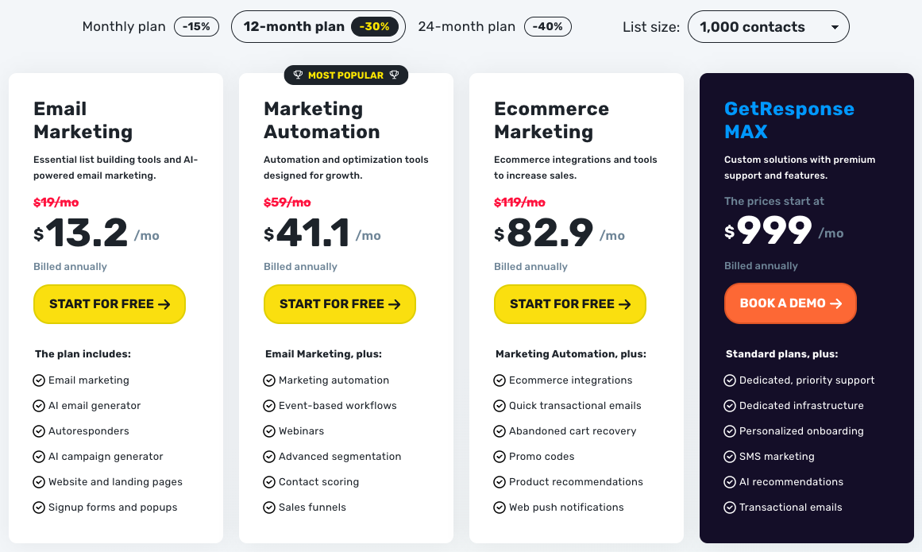Click the trophy icon left of Most Popular

click(x=298, y=75)
